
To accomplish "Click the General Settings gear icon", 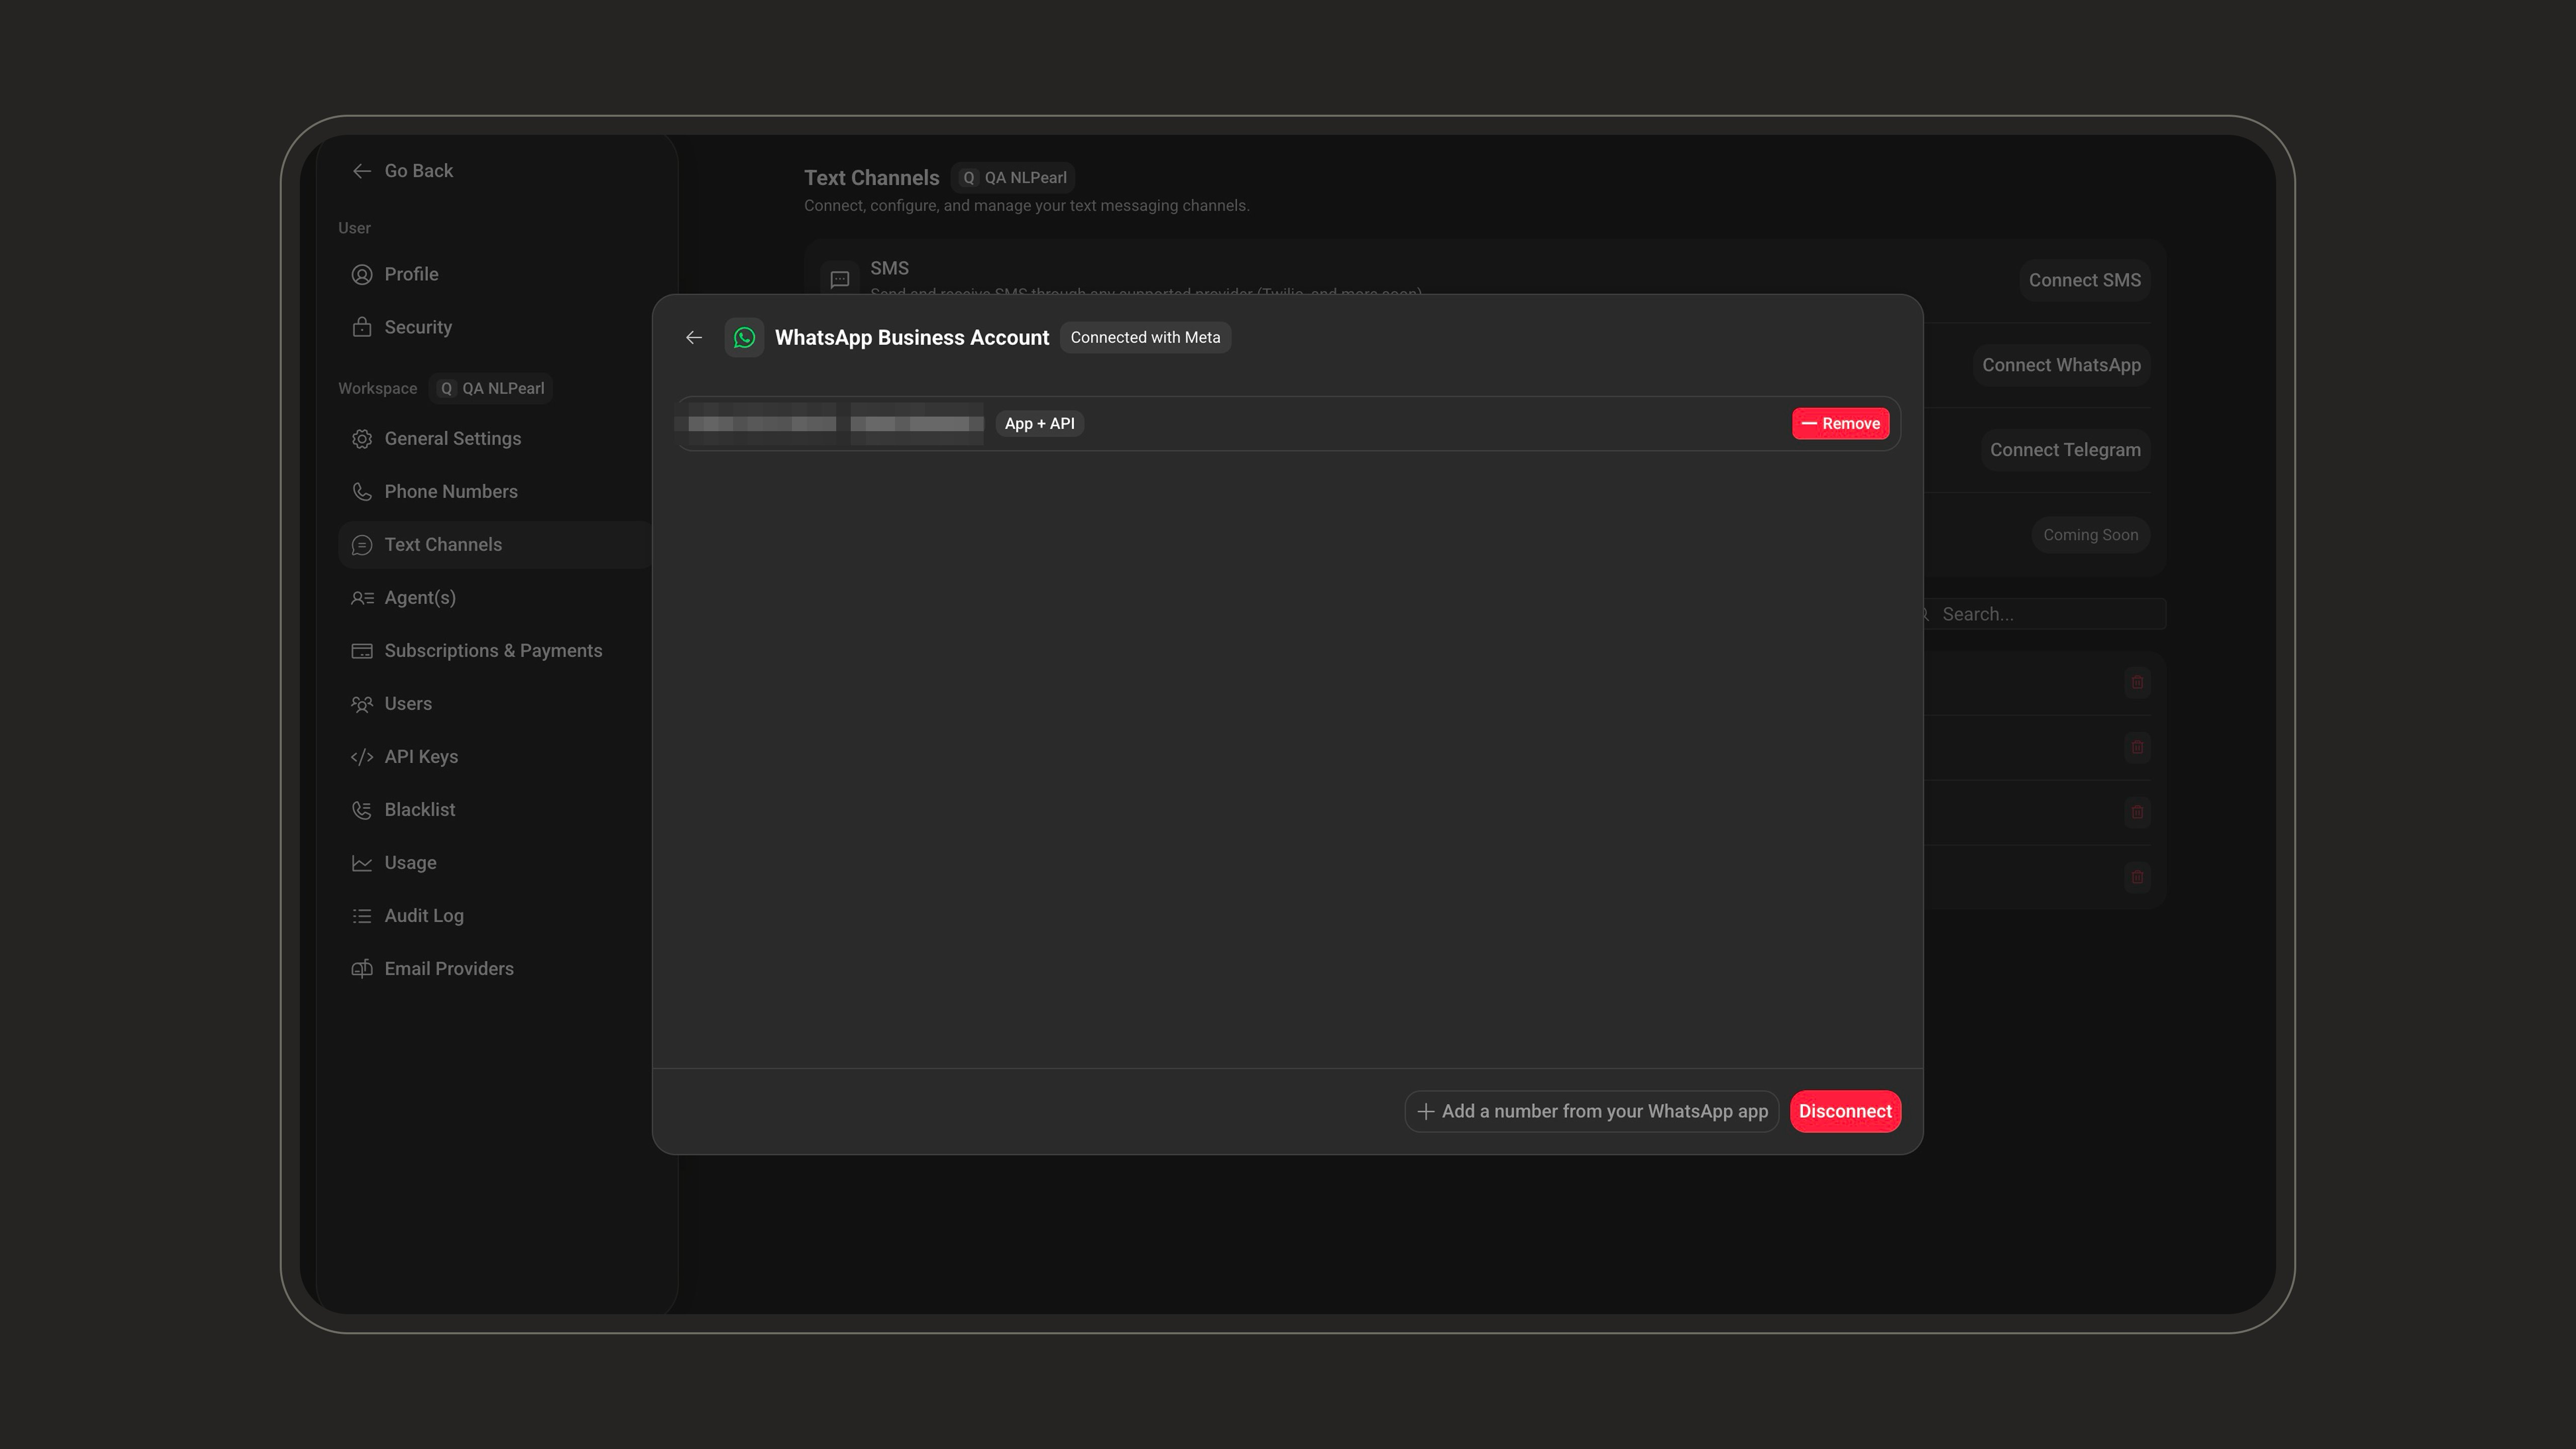I will (362, 438).
